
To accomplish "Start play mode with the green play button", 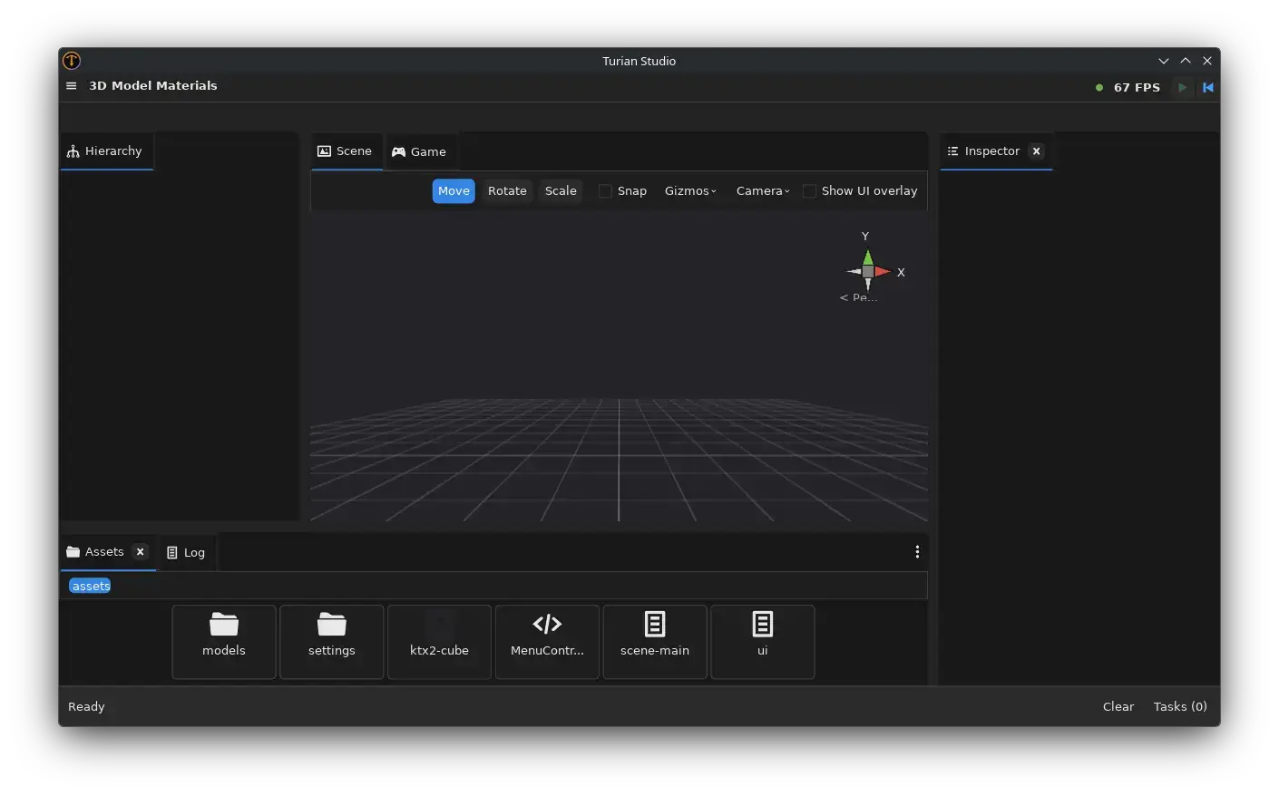I will [1182, 87].
